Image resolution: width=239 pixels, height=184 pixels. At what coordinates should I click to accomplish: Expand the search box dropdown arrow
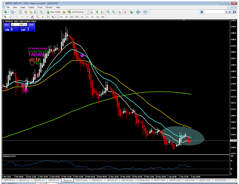click(226, 12)
